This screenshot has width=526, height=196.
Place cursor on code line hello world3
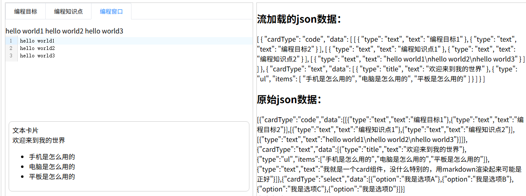point(37,55)
